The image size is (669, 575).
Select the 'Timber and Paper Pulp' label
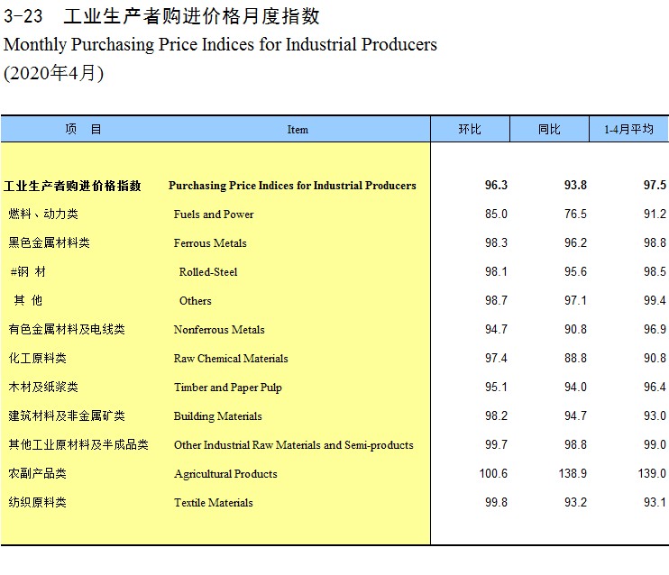pos(228,388)
